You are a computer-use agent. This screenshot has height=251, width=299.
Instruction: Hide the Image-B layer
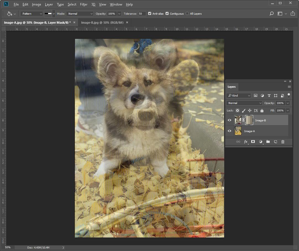(229, 120)
